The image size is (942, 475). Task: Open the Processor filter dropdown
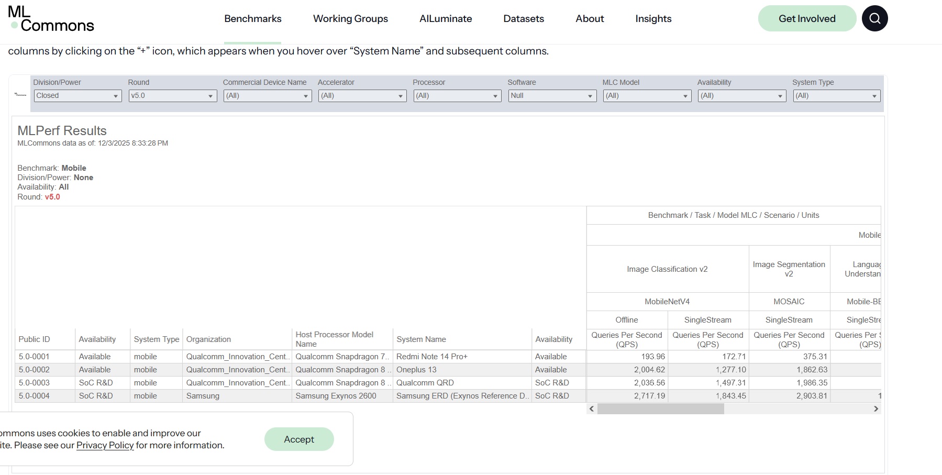tap(457, 96)
